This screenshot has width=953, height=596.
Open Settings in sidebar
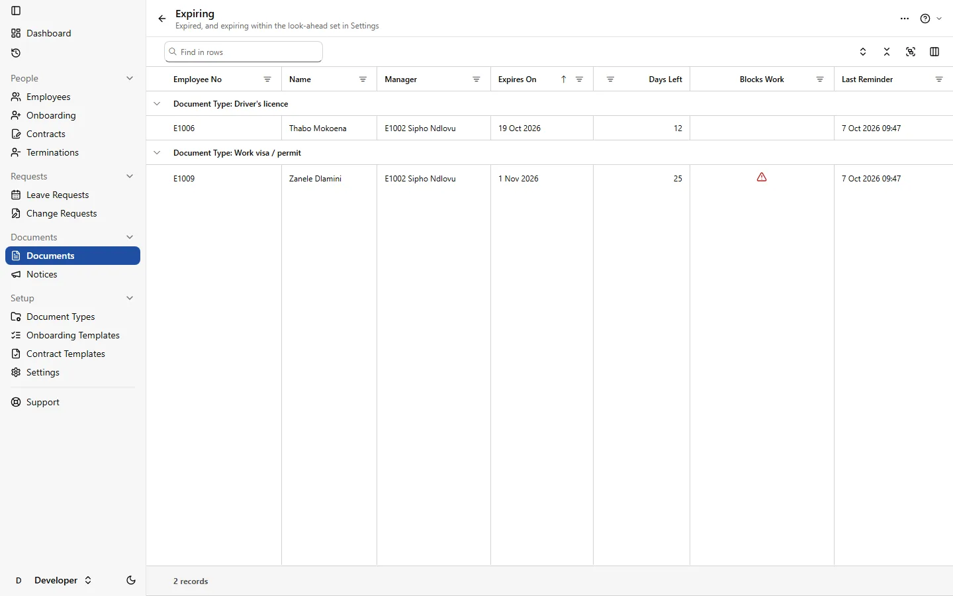click(73, 372)
